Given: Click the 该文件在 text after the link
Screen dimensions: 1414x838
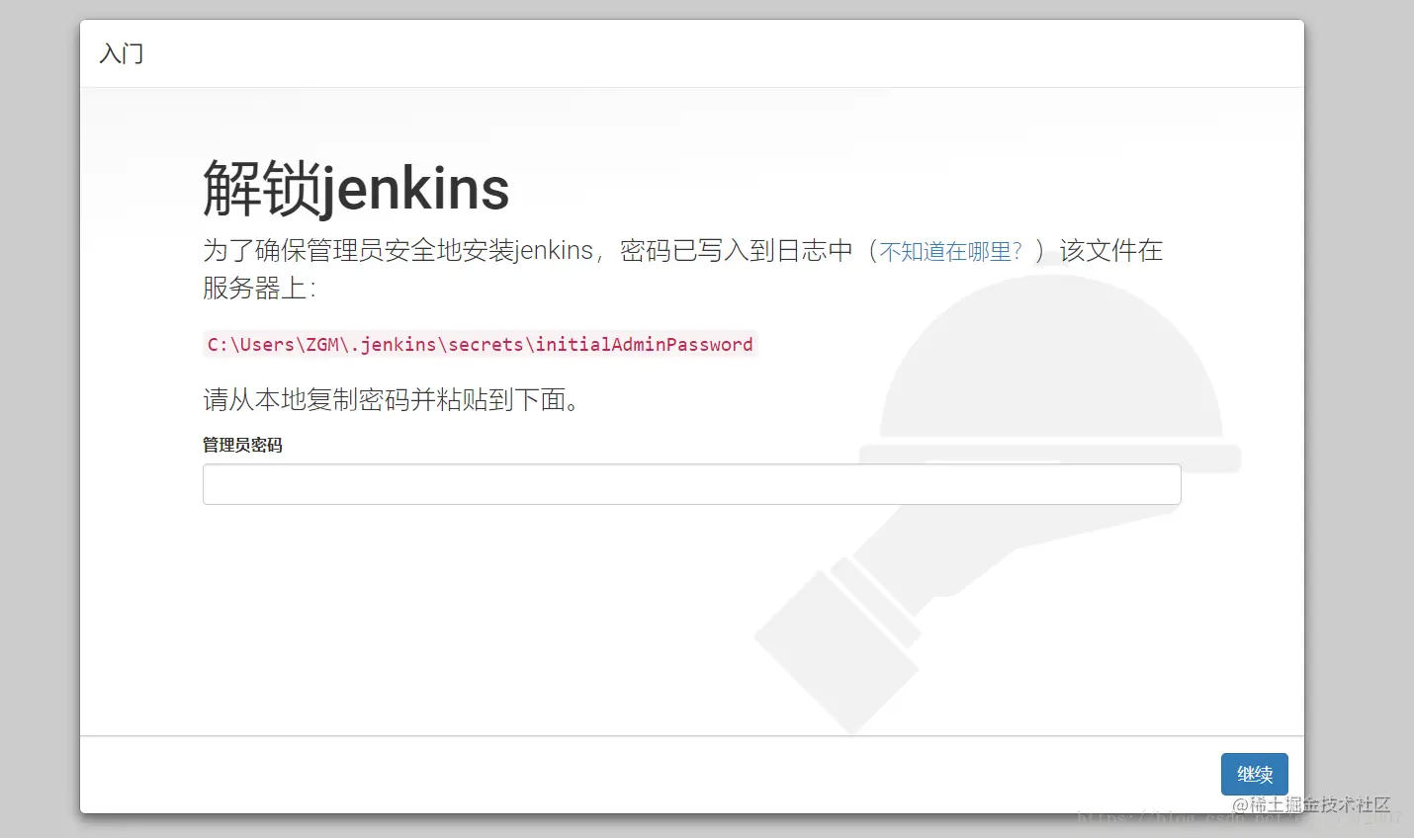Looking at the screenshot, I should [1111, 250].
